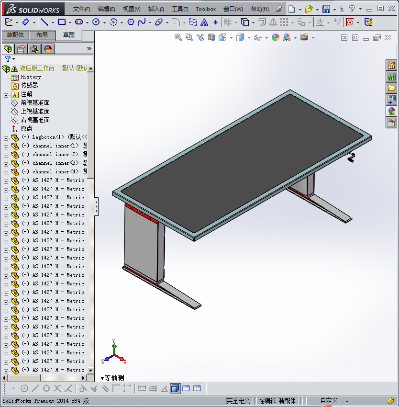Click the Edit Appearance color ball icon

276,38
